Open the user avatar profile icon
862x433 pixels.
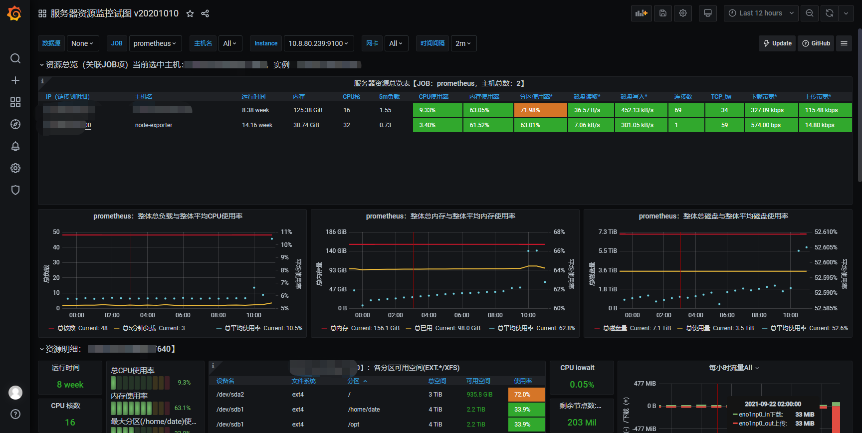click(x=15, y=393)
